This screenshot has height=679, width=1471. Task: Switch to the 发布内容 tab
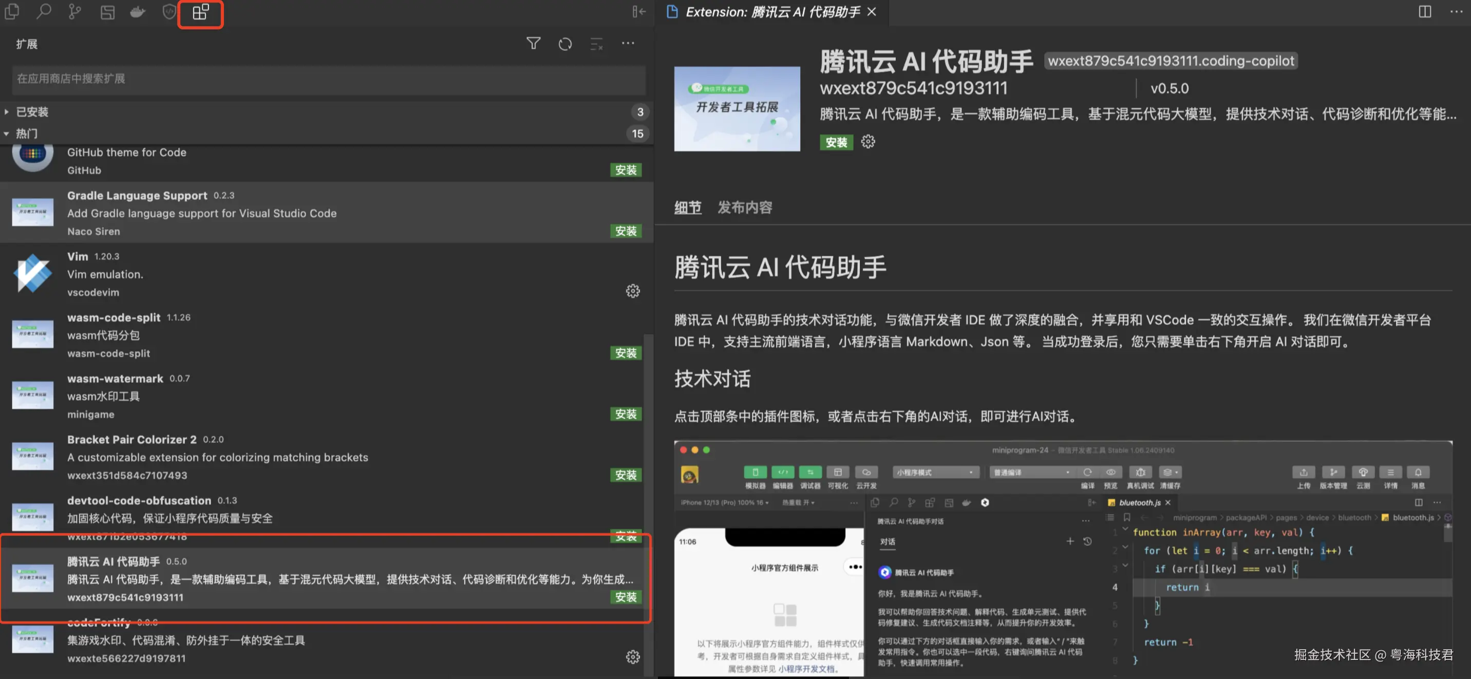(x=745, y=208)
